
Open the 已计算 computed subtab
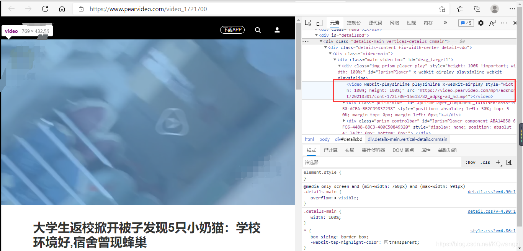[330, 150]
